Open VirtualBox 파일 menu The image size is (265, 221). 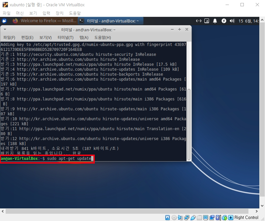pyautogui.click(x=7, y=13)
